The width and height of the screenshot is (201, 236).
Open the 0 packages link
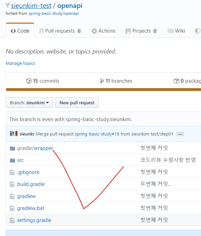[187, 81]
